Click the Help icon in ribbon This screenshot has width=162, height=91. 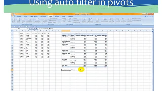145,16
